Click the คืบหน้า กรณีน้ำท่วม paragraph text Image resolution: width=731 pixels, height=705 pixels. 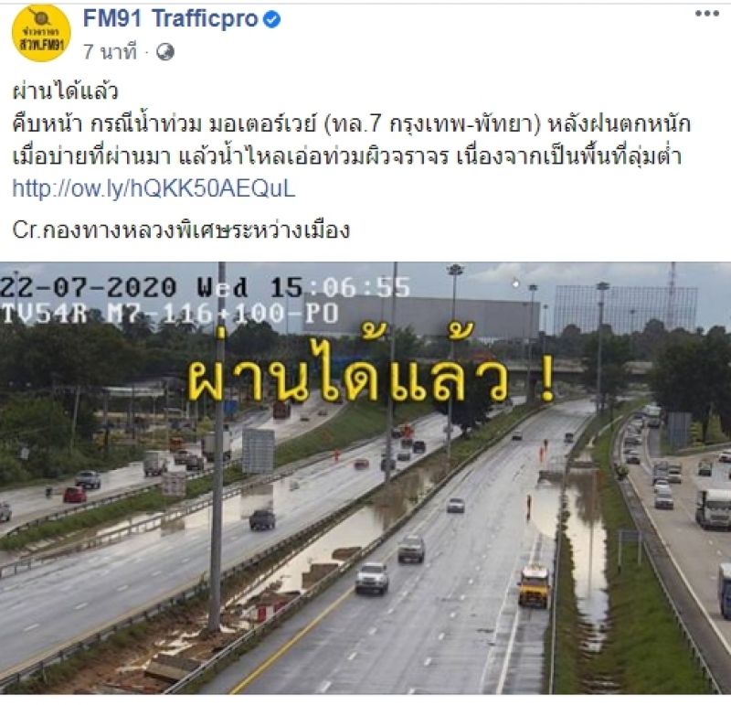coord(352,140)
